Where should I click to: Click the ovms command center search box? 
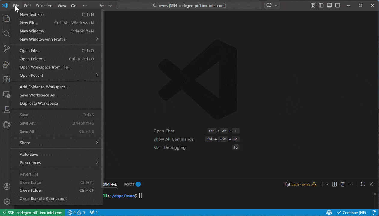point(189,5)
